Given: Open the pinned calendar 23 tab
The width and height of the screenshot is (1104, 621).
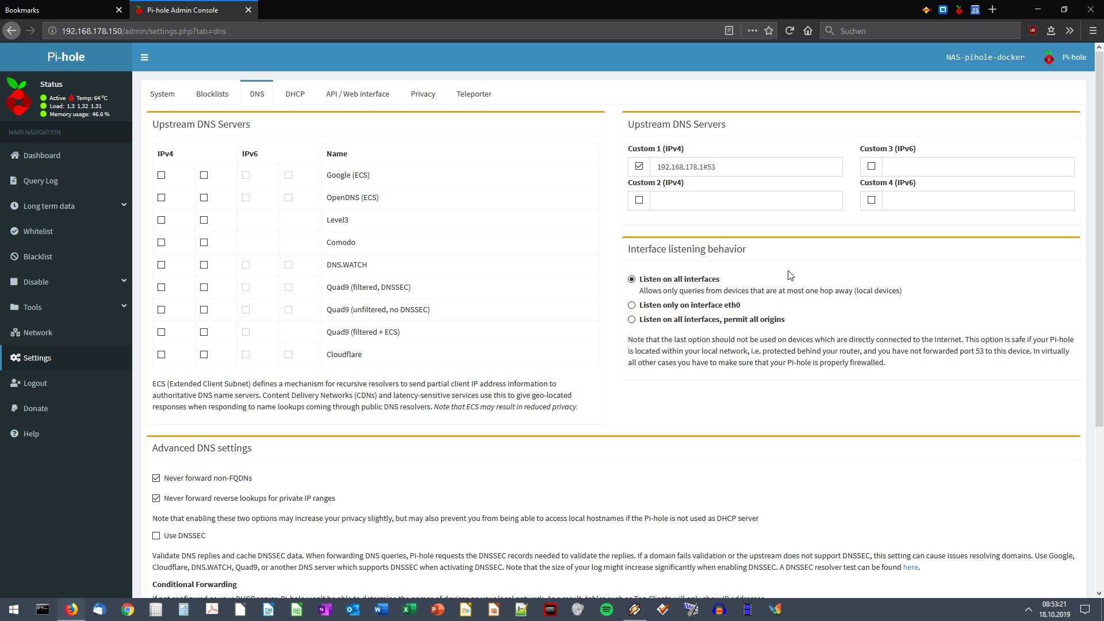Looking at the screenshot, I should pos(975,10).
